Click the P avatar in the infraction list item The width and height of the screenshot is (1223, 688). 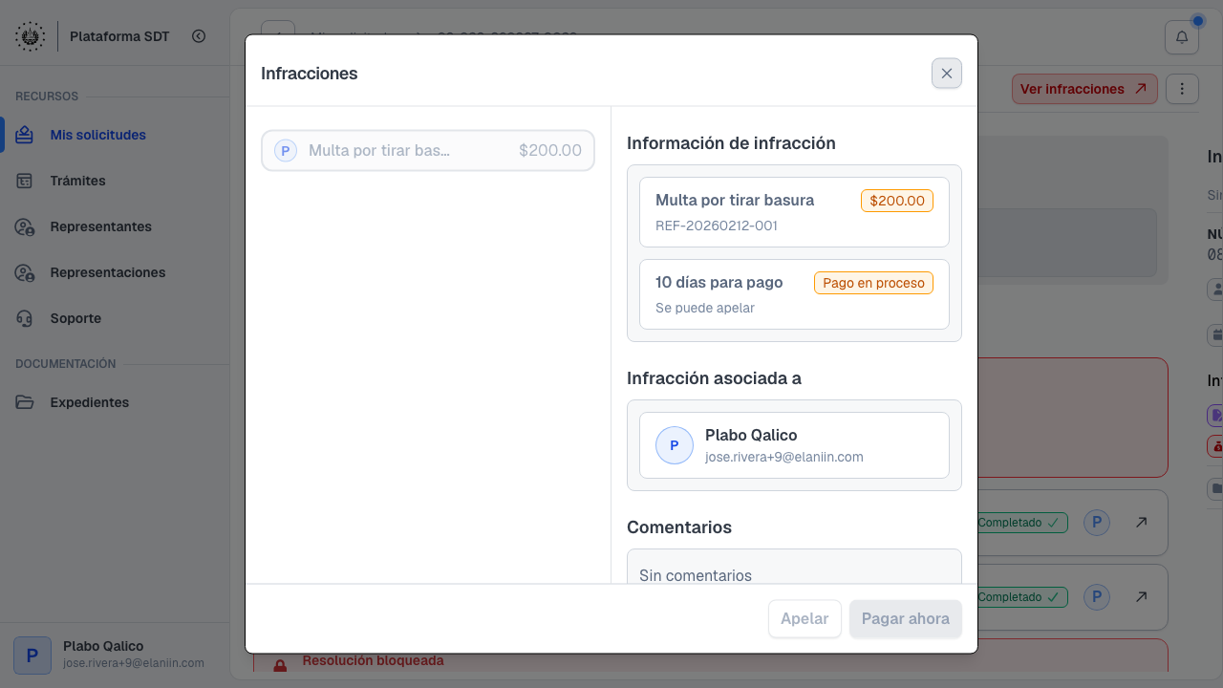coord(286,151)
